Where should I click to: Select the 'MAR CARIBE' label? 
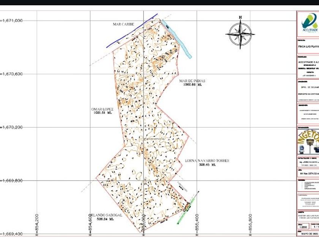coord(123,24)
